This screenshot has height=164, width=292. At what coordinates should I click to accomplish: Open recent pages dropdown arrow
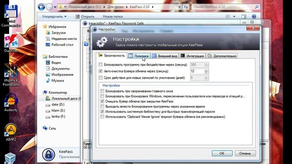(55, 7)
